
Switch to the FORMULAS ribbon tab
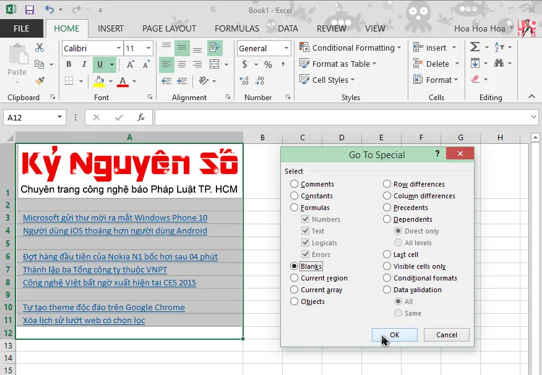pos(236,28)
